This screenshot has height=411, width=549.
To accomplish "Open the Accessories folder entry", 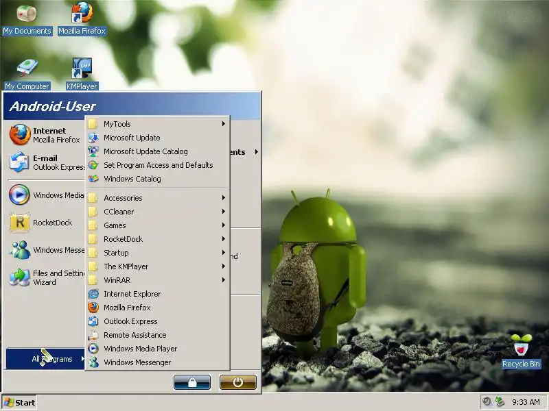I will pyautogui.click(x=158, y=198).
